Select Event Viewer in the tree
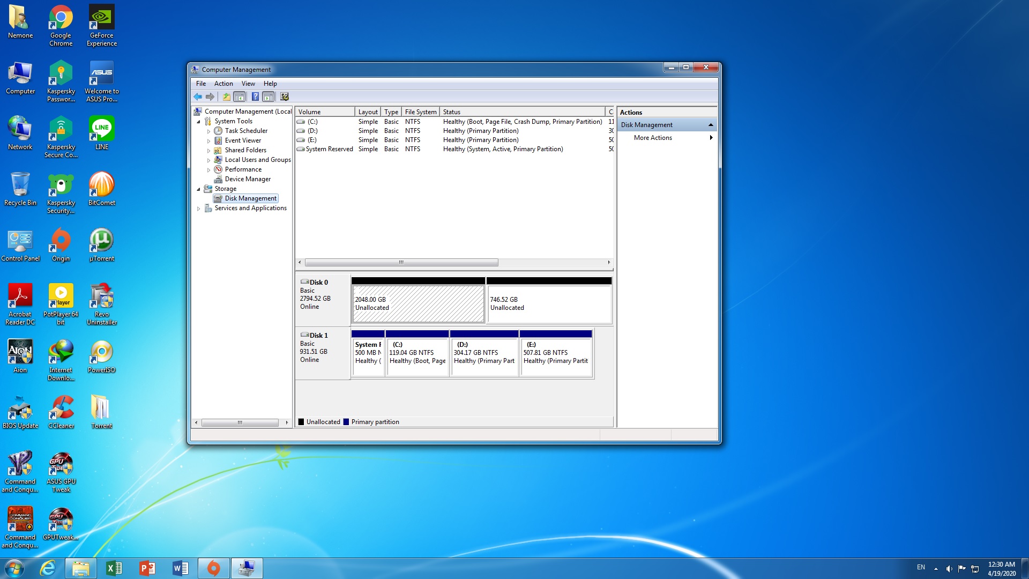1029x579 pixels. (x=243, y=140)
